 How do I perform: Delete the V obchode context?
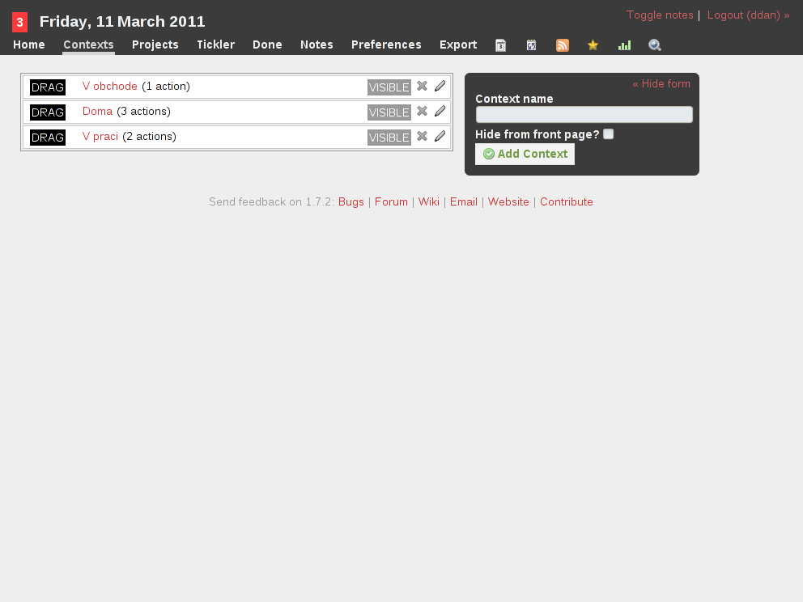coord(422,86)
